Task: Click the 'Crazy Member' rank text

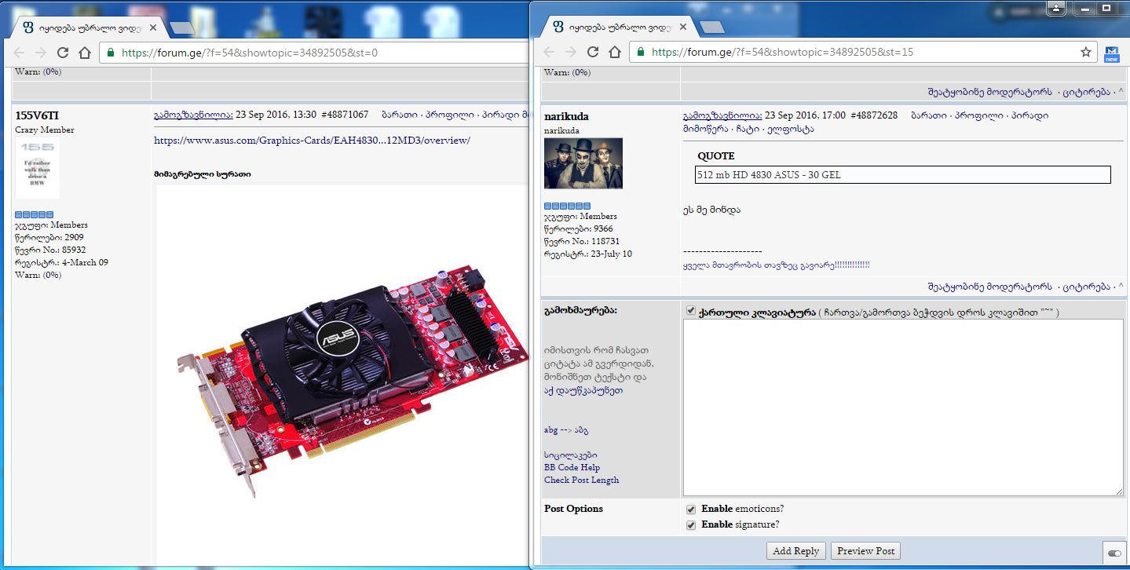Action: coord(45,130)
